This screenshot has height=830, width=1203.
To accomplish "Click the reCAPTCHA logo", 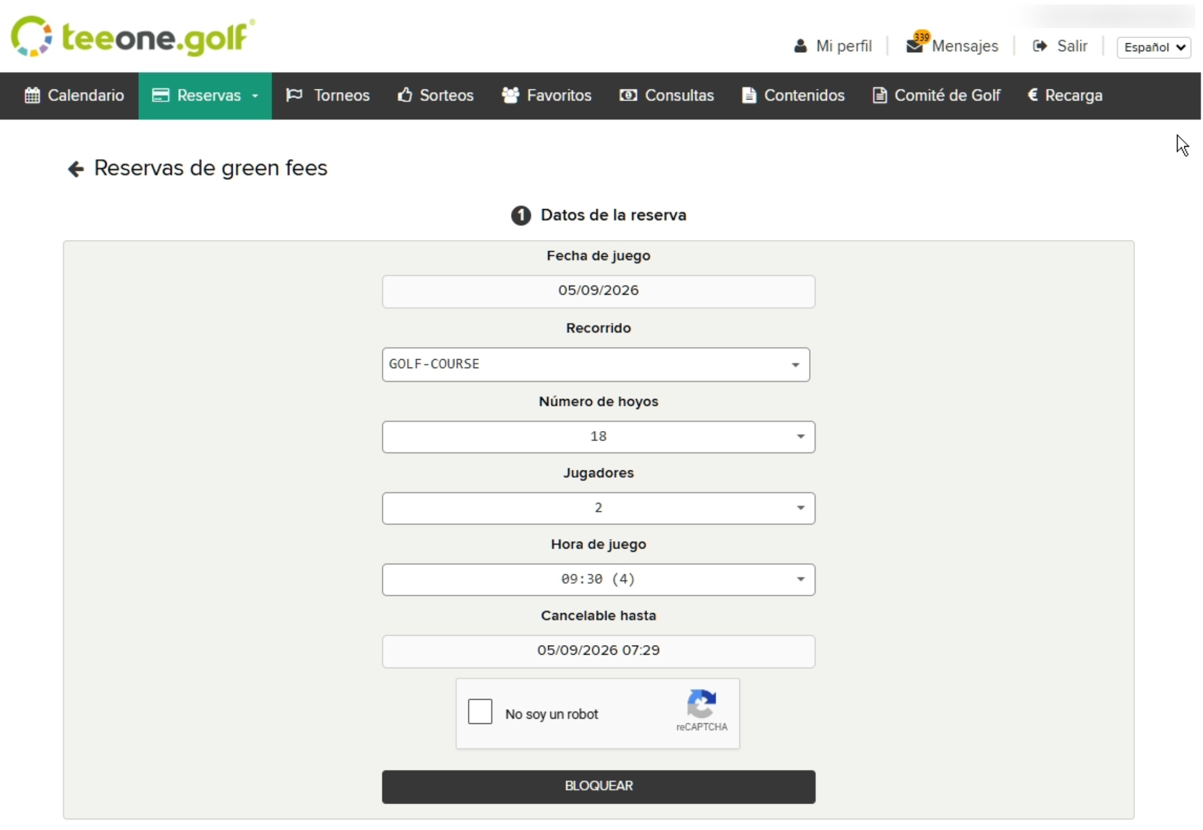I will [x=702, y=704].
